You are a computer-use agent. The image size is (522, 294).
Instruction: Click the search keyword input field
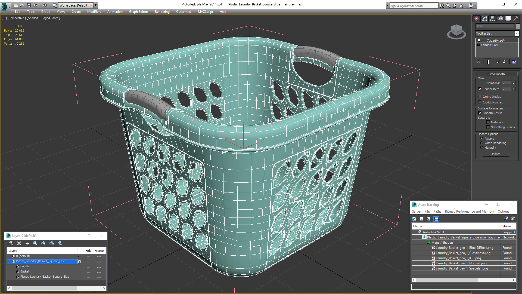click(413, 6)
